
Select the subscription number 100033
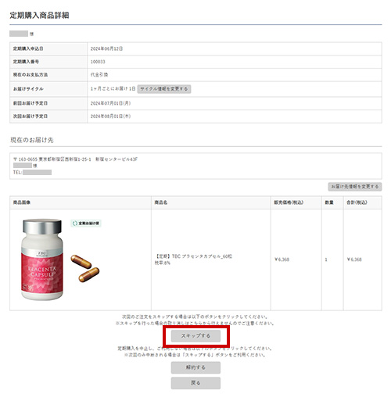[98, 62]
